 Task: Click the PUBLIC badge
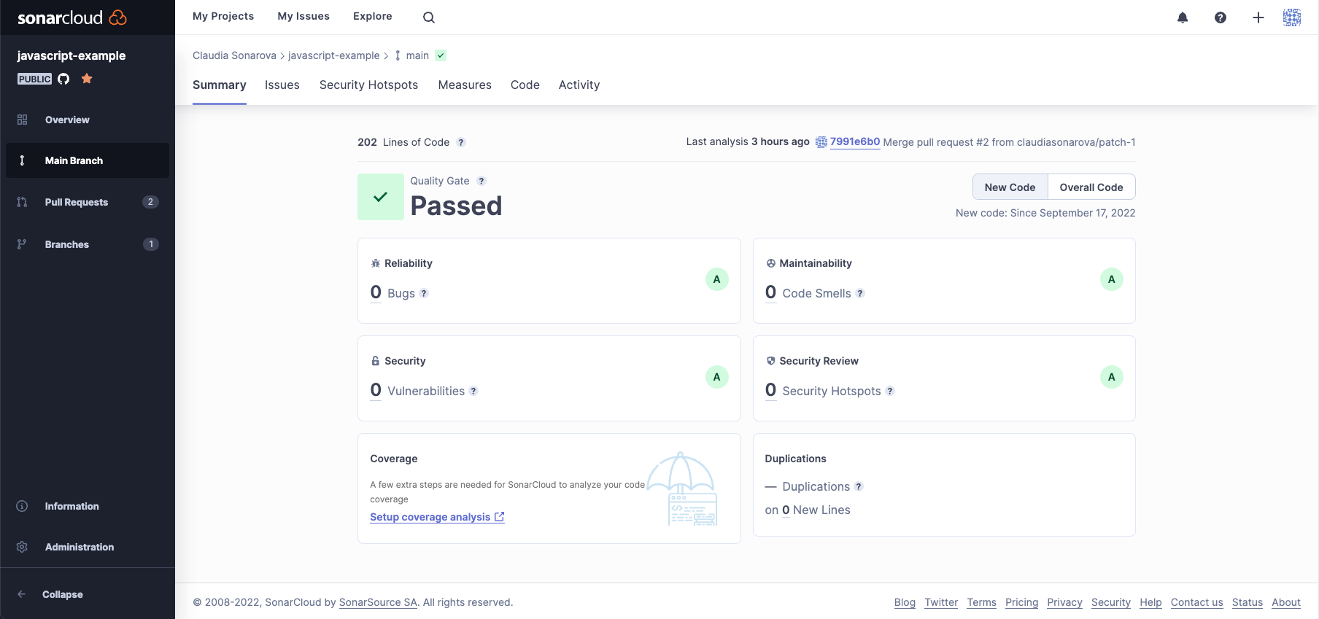35,79
